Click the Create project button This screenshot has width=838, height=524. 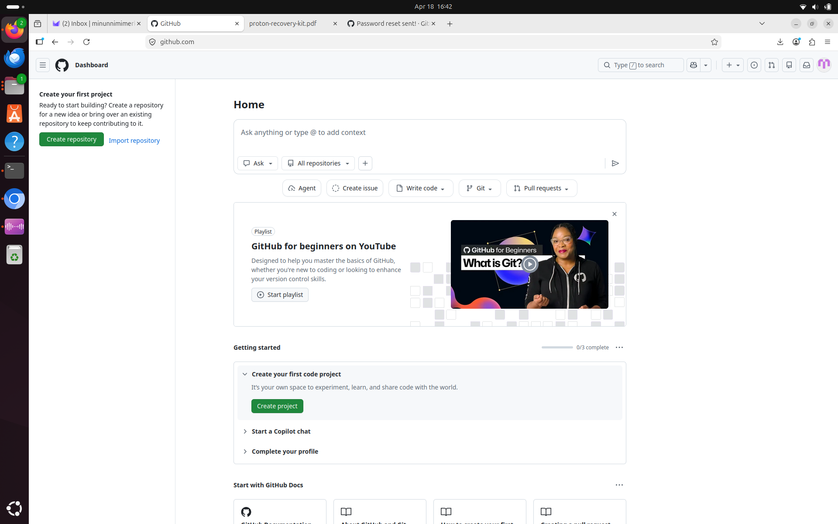[277, 406]
